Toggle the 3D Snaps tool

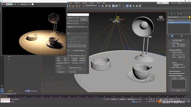70,6
